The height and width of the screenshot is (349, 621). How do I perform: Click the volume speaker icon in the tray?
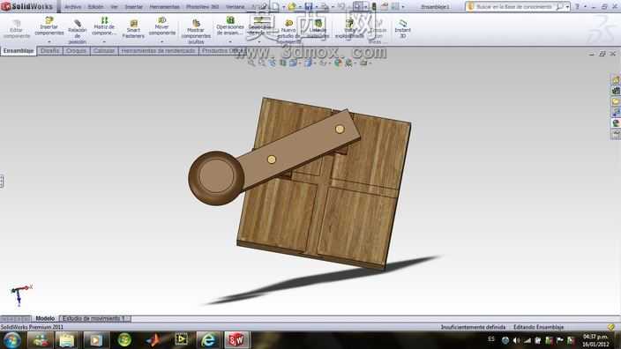516,340
